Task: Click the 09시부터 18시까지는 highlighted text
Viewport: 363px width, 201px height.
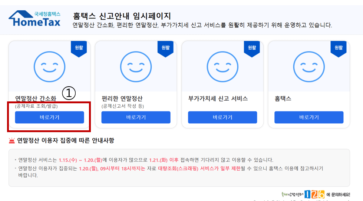Action: click(123, 168)
